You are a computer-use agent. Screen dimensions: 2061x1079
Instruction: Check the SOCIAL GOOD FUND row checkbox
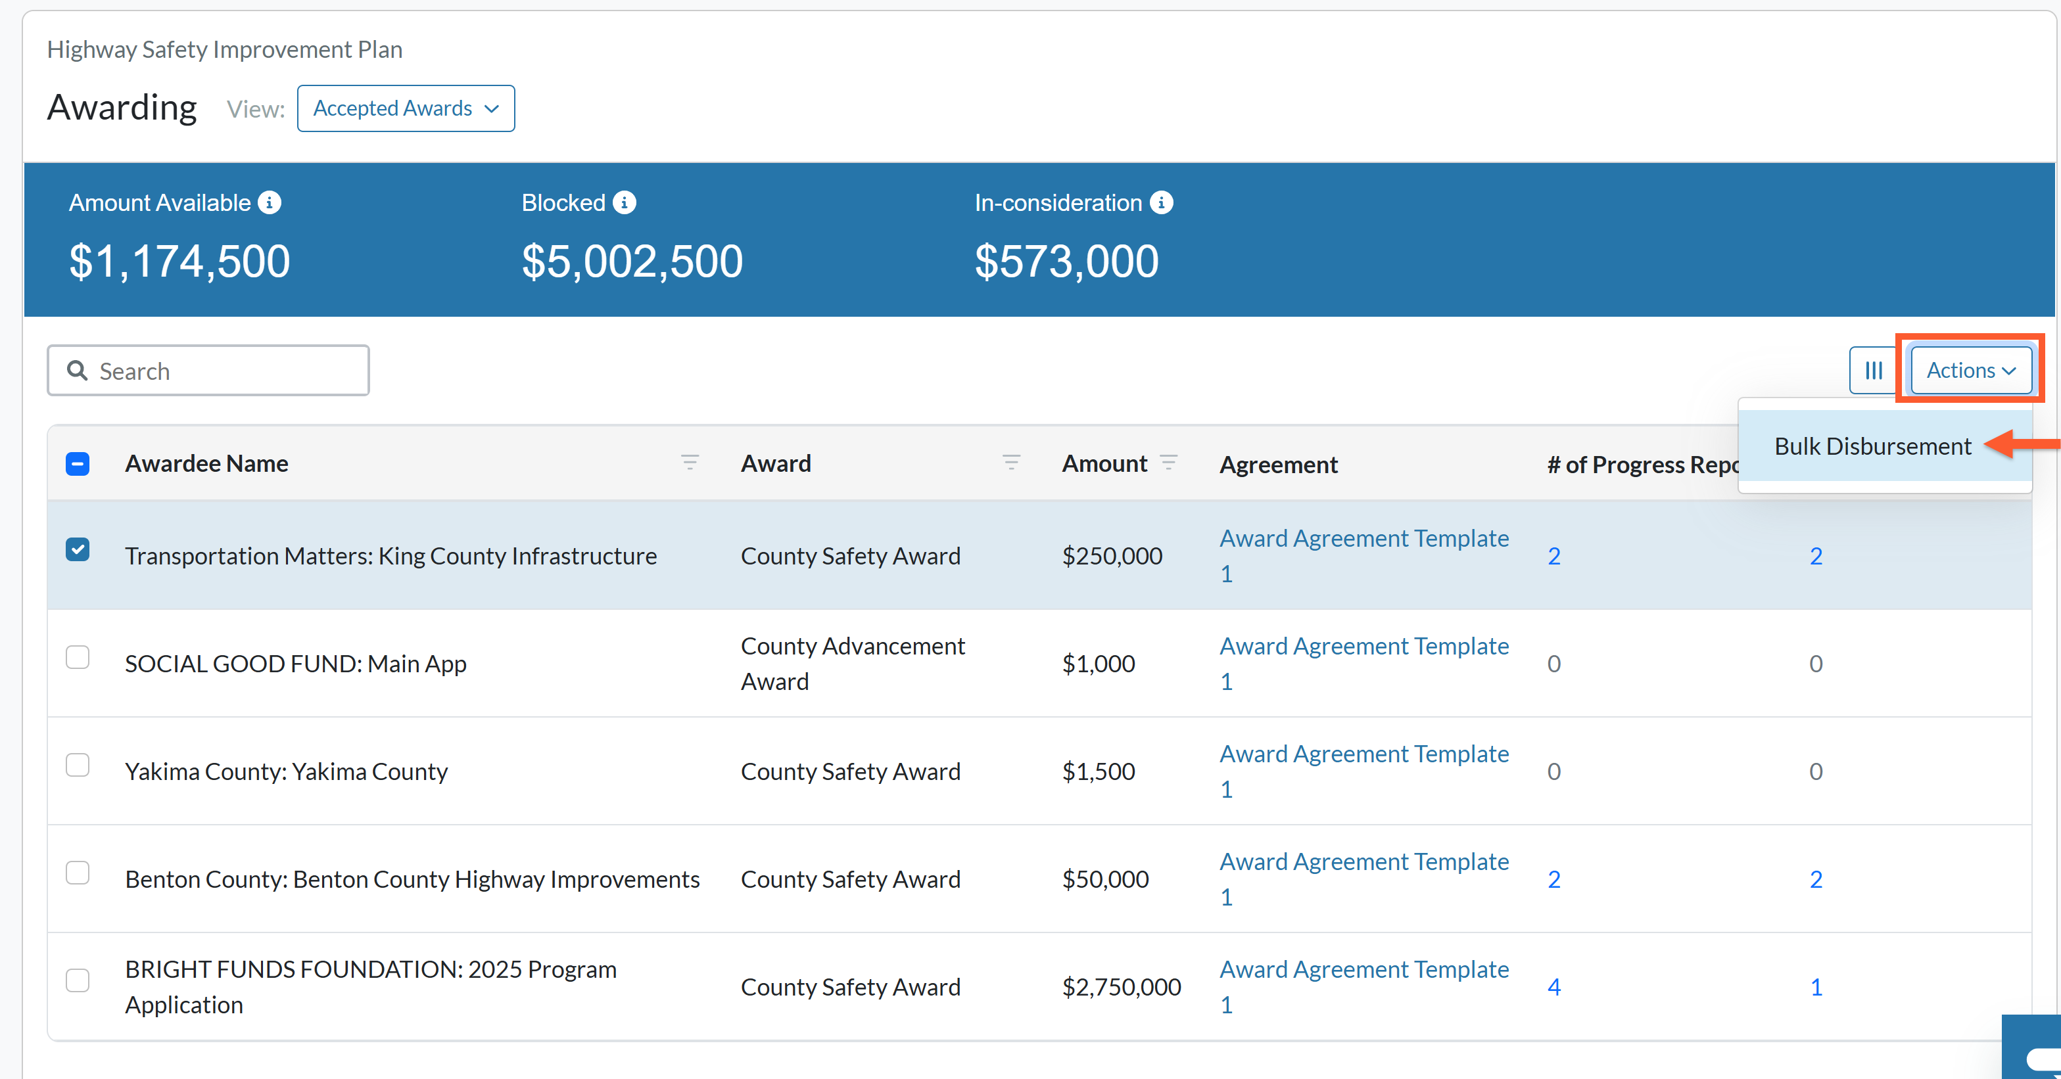pos(78,658)
